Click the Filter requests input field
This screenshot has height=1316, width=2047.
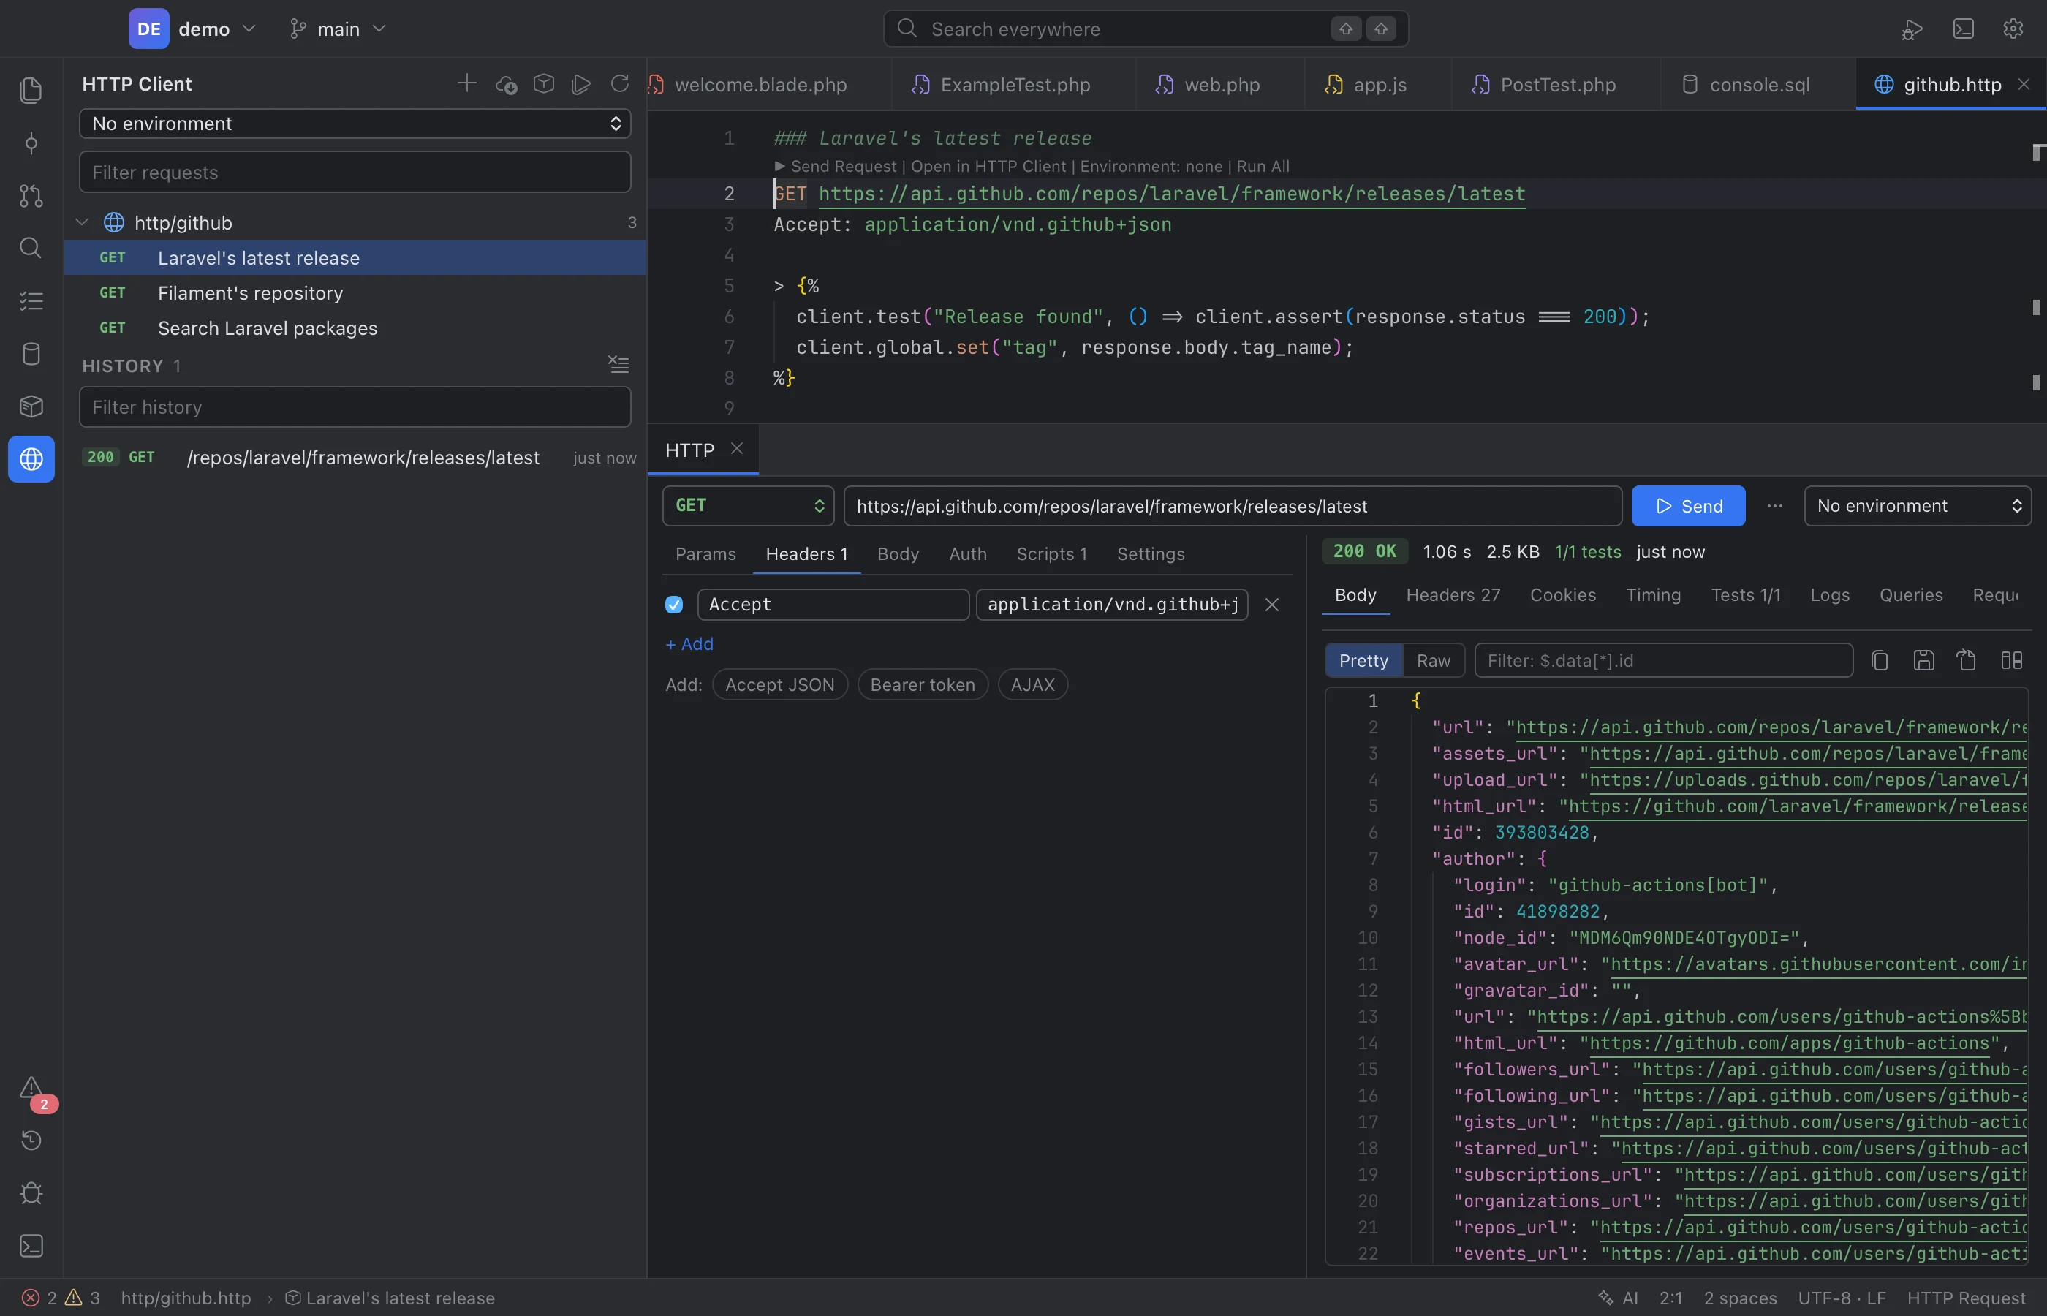(x=355, y=172)
